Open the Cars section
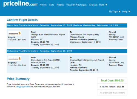 click(52, 5)
